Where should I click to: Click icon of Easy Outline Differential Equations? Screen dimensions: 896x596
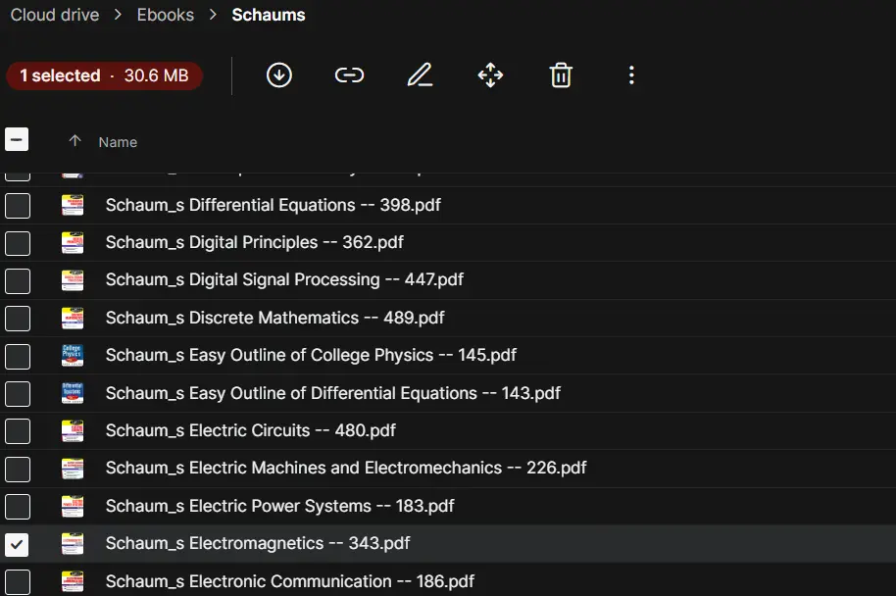[x=73, y=393]
